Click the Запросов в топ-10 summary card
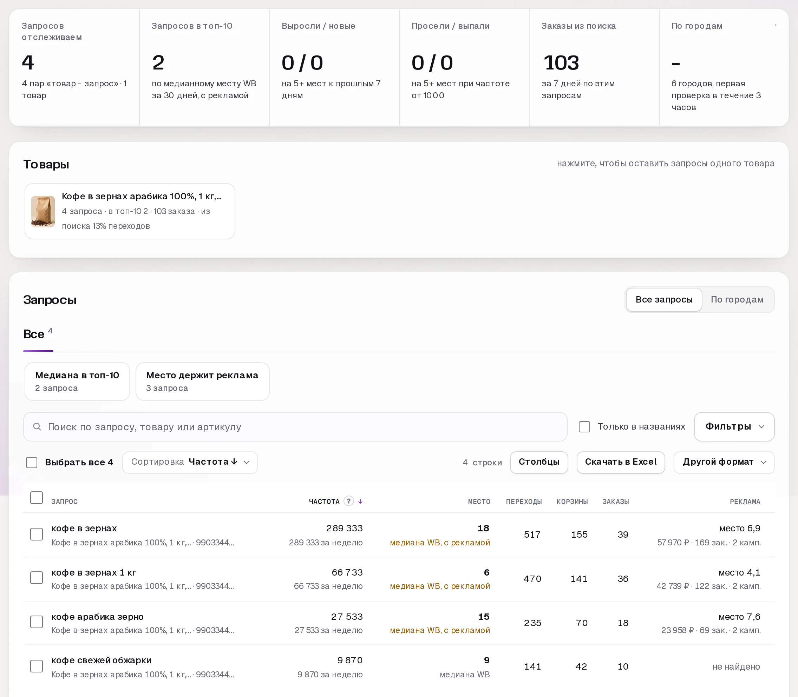 click(204, 67)
